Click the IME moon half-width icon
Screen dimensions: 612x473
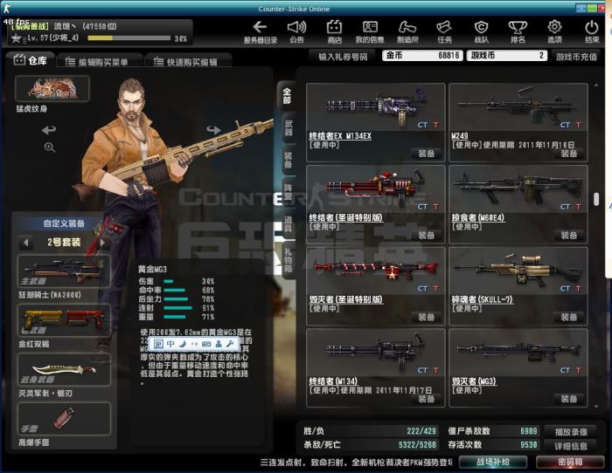pos(182,344)
